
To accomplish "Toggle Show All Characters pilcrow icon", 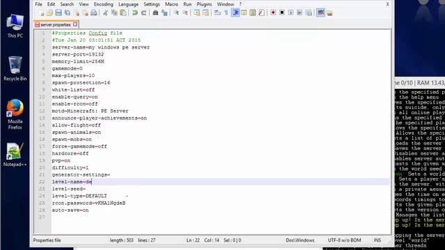I will coord(226,12).
